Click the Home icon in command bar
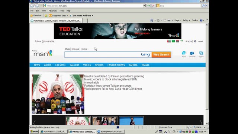Screen dimensions: 238x134 151,20
